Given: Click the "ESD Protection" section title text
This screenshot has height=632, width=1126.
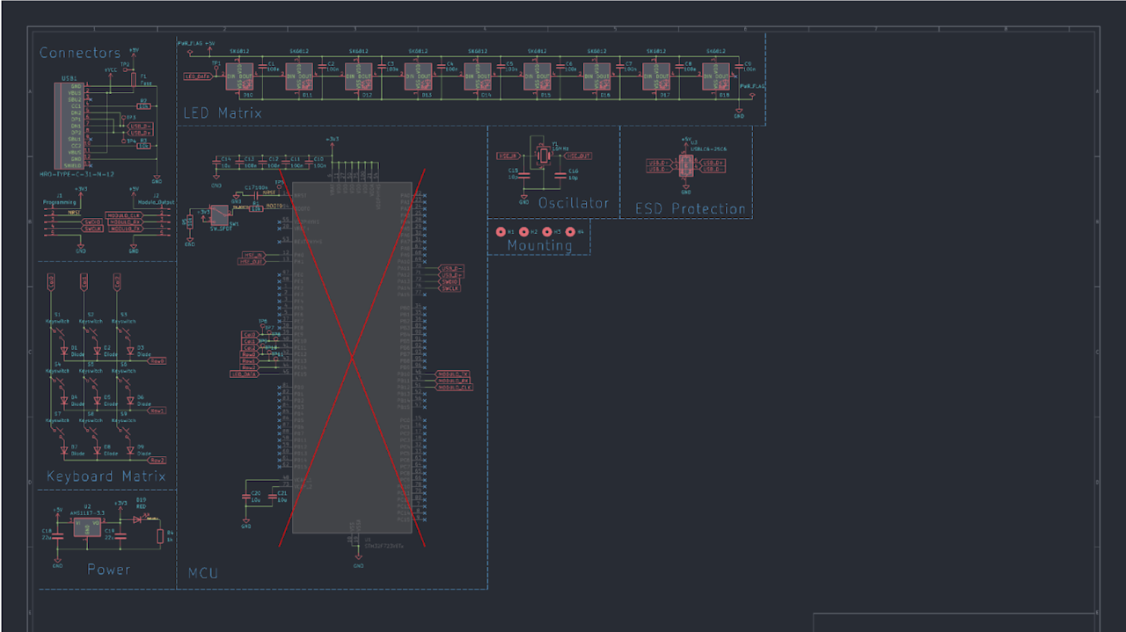Looking at the screenshot, I should point(690,208).
